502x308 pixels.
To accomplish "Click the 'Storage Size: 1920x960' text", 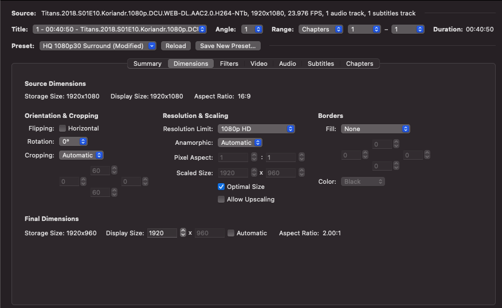I will 61,233.
